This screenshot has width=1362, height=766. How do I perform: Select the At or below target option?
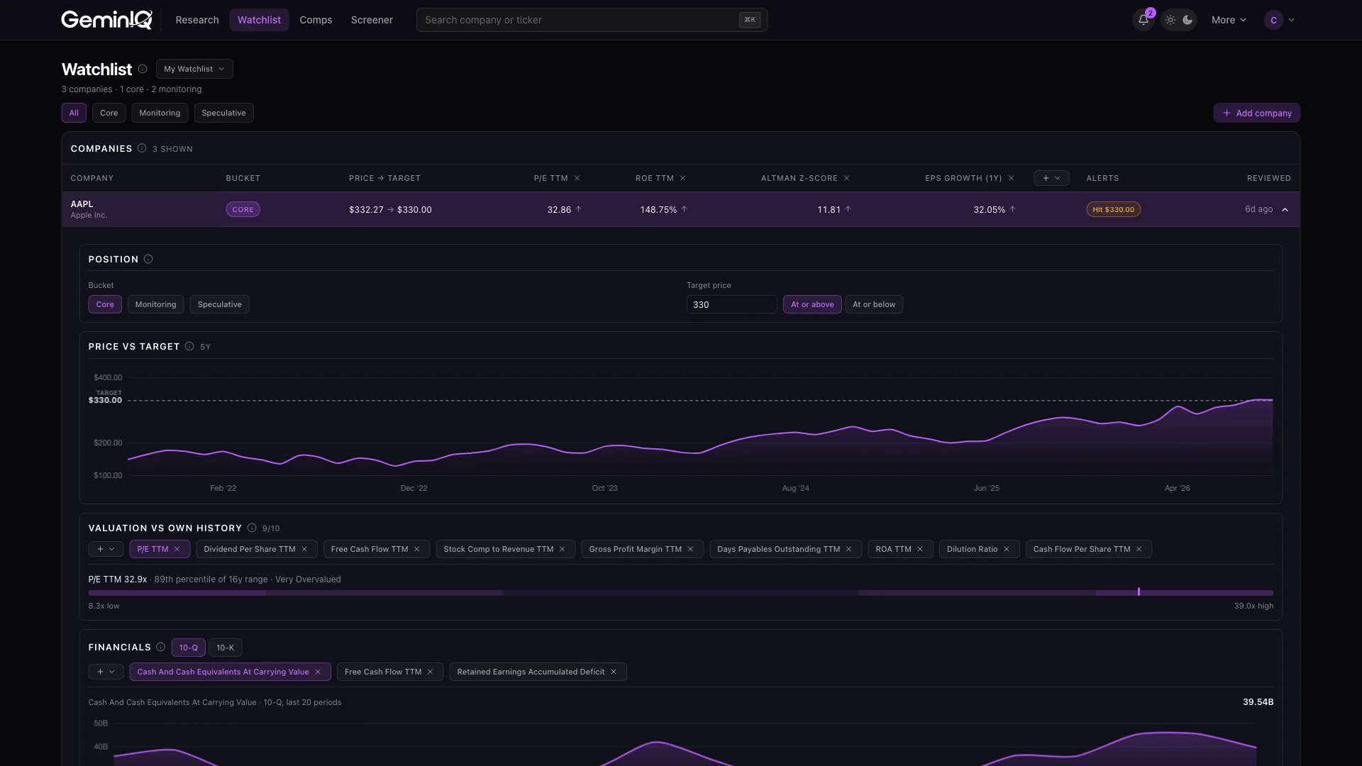874,304
